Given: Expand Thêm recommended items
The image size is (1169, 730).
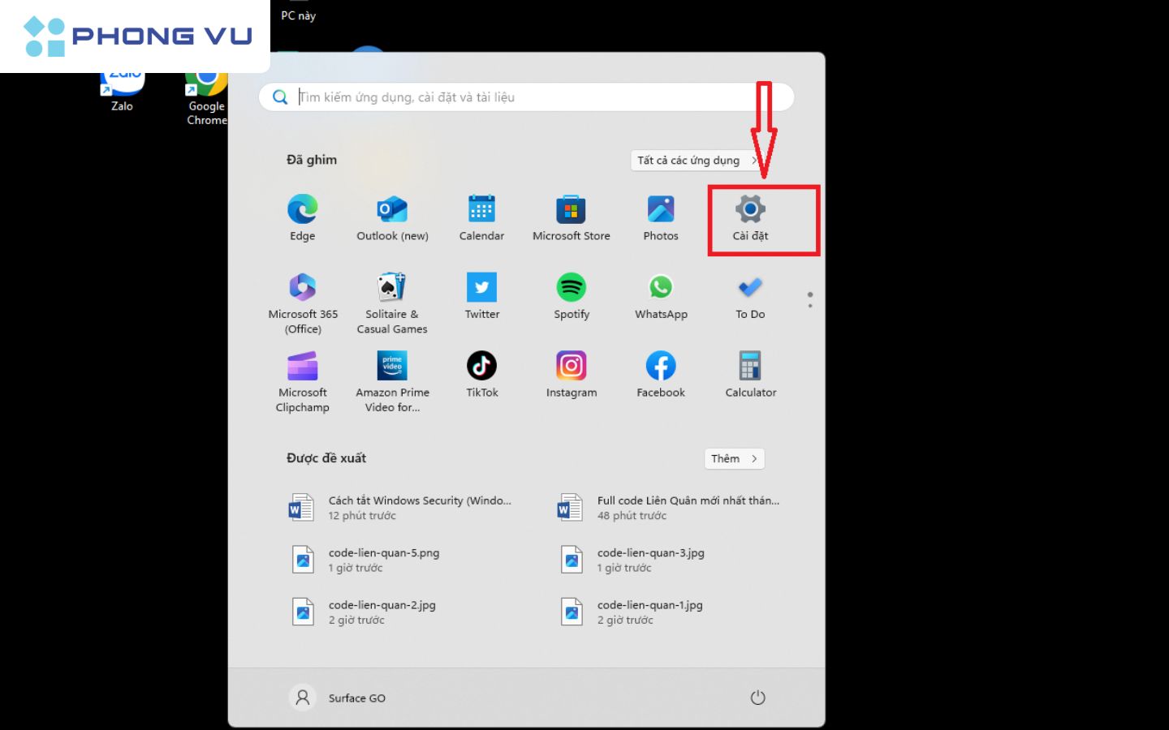Looking at the screenshot, I should 734,458.
